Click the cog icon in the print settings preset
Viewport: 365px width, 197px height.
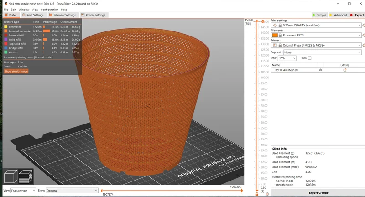pyautogui.click(x=275, y=25)
